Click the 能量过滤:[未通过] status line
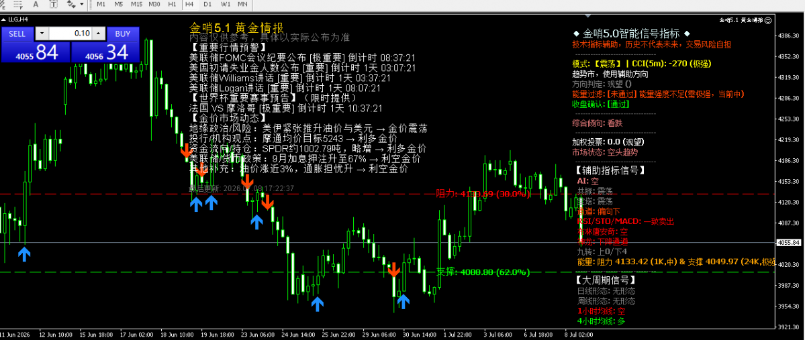Screen dimensions: 805x340 click(x=658, y=94)
